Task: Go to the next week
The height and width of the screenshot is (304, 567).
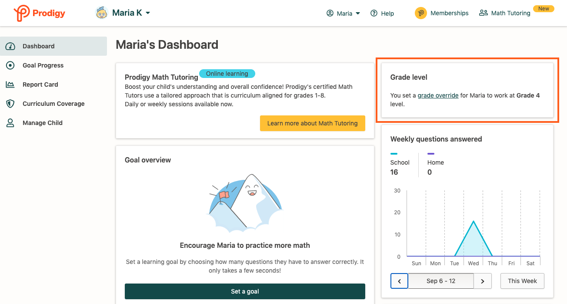Action: pos(483,281)
